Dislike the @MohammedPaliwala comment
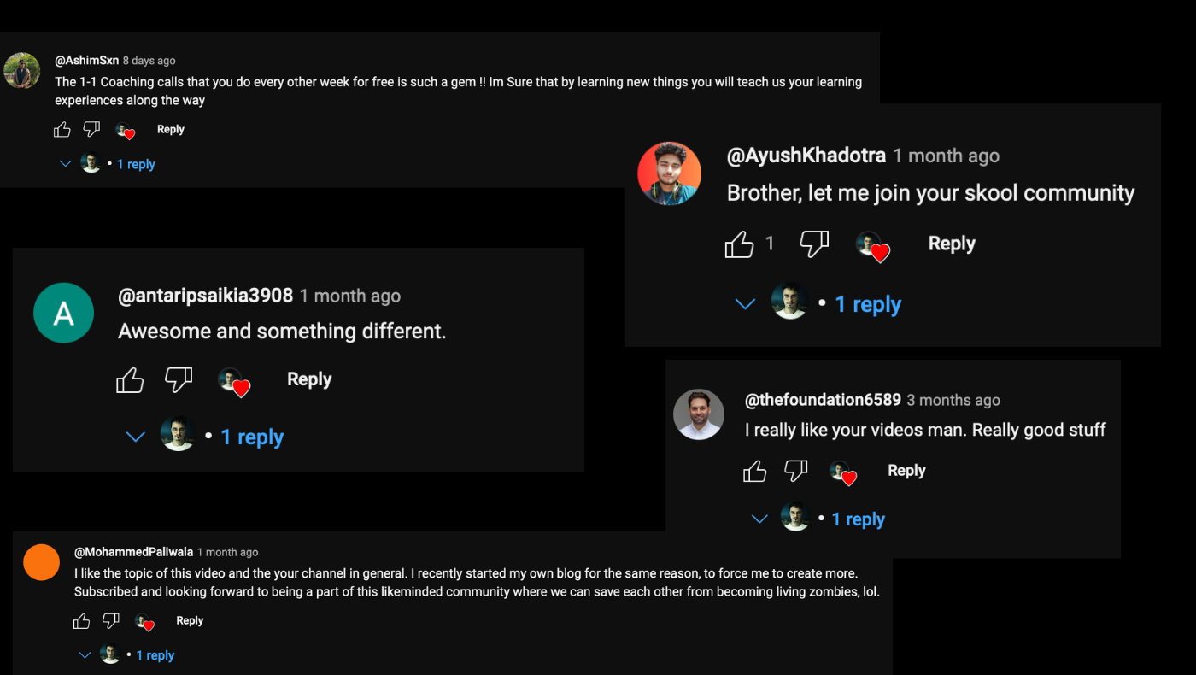This screenshot has height=675, width=1196. pos(111,621)
